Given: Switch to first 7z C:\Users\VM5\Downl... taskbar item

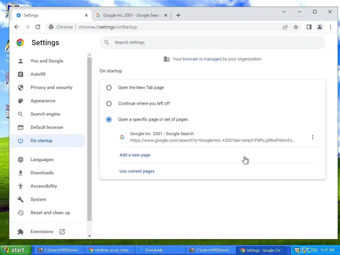Looking at the screenshot, I should (60, 250).
